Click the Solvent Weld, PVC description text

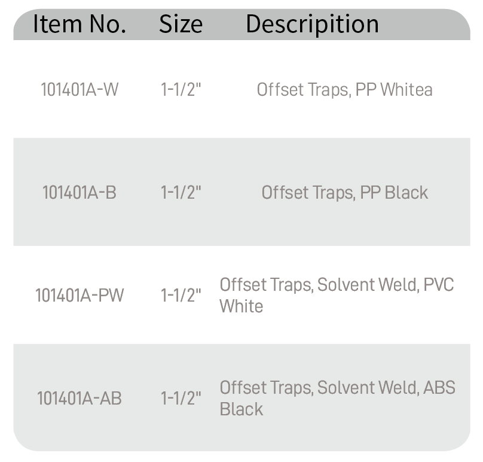tap(386, 284)
